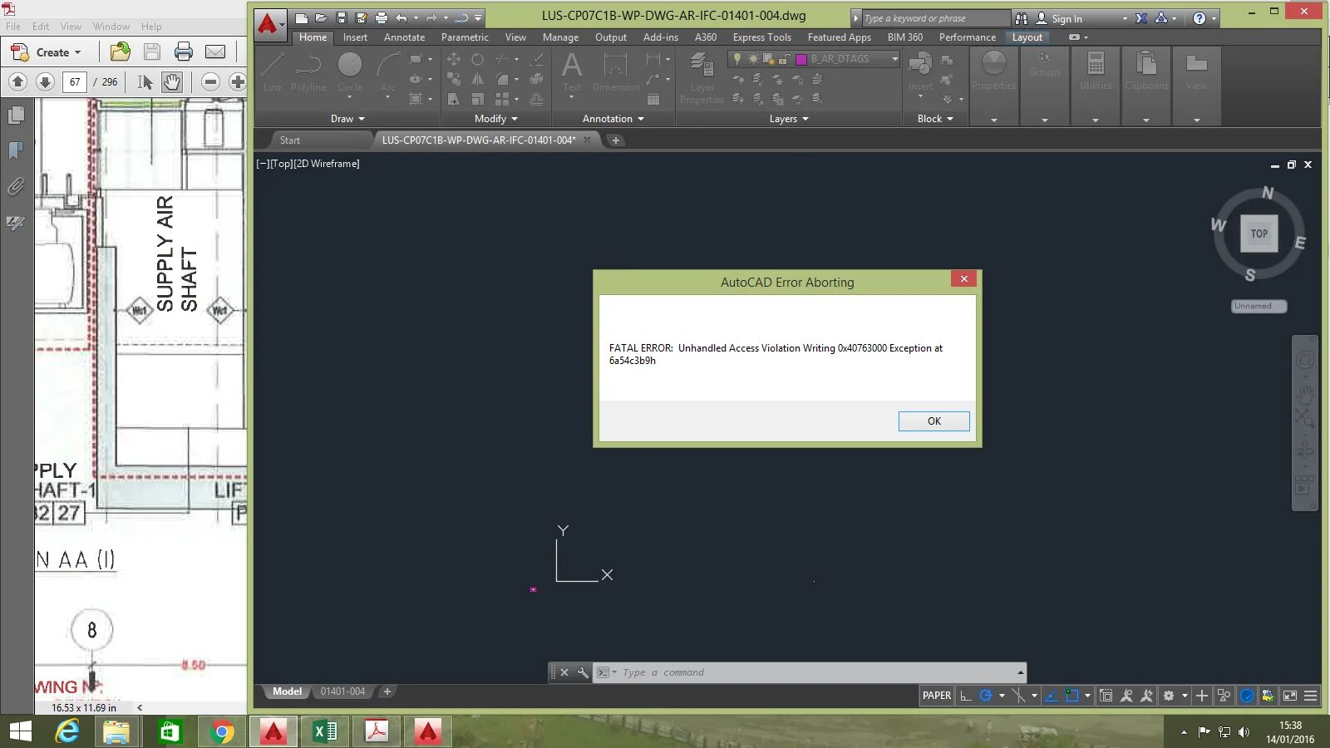The width and height of the screenshot is (1330, 748).
Task: Open the B_AR_DTAGS layer dropdown
Action: click(x=894, y=59)
